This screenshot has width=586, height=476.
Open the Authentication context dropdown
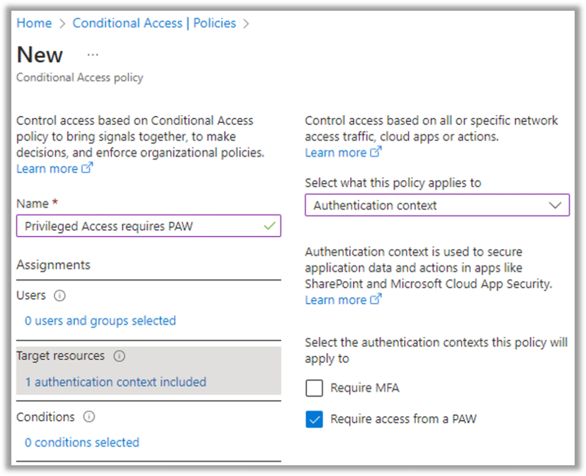click(437, 205)
